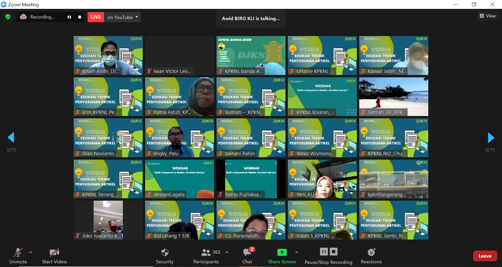Viewport: 502px width, 267px height.
Task: Expand share screen options caret
Action: point(296,252)
